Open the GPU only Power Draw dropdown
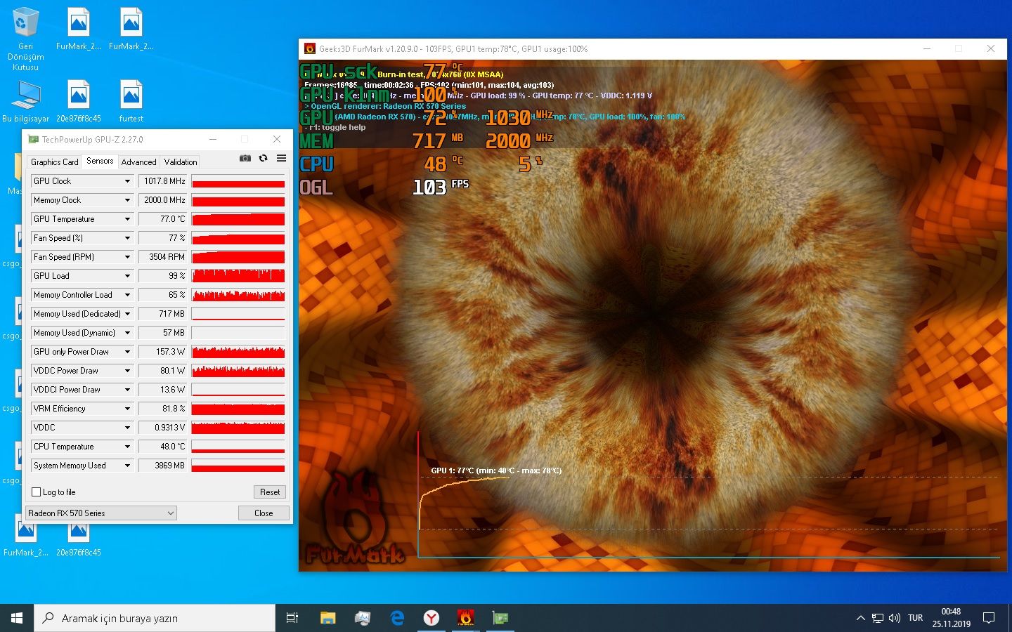1012x632 pixels. [127, 352]
